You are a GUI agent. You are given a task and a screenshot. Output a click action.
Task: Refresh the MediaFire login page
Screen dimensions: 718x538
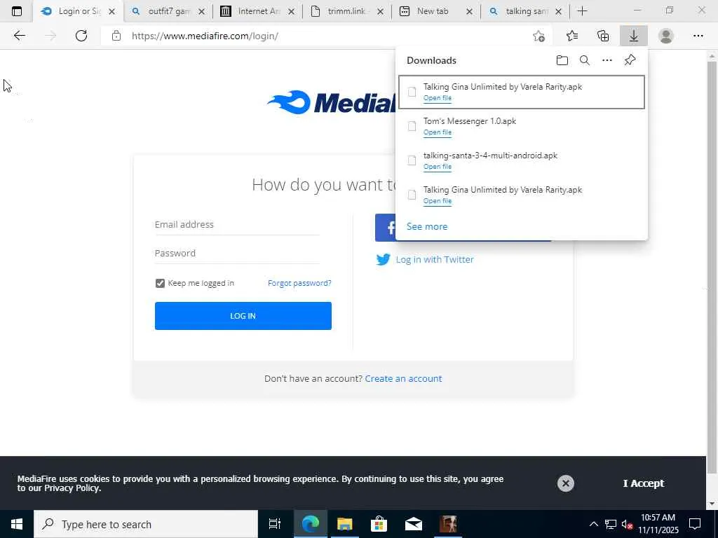click(x=81, y=36)
